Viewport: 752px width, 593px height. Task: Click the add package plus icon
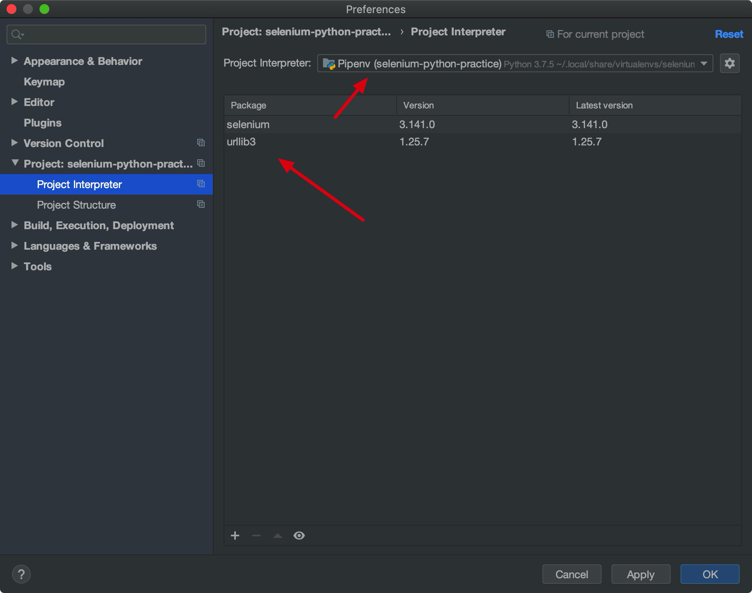click(x=235, y=536)
